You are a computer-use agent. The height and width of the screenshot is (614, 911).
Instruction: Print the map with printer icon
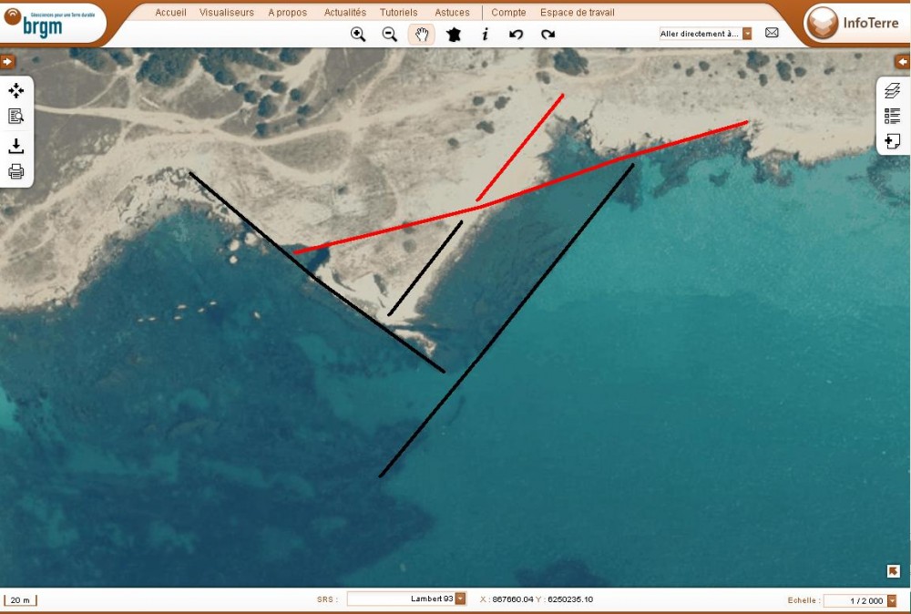(x=16, y=171)
